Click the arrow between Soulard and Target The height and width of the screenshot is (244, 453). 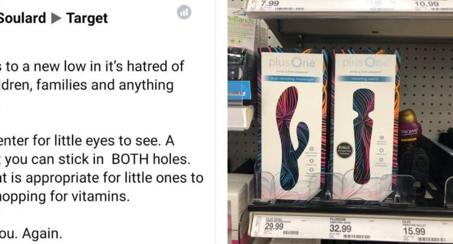pos(57,18)
